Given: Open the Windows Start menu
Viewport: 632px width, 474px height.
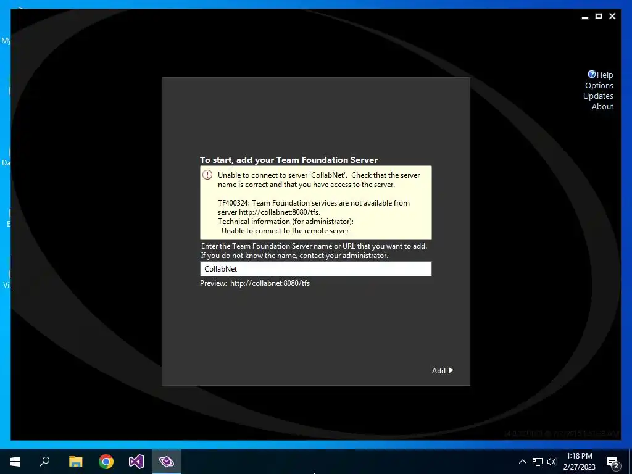Looking at the screenshot, I should tap(15, 462).
